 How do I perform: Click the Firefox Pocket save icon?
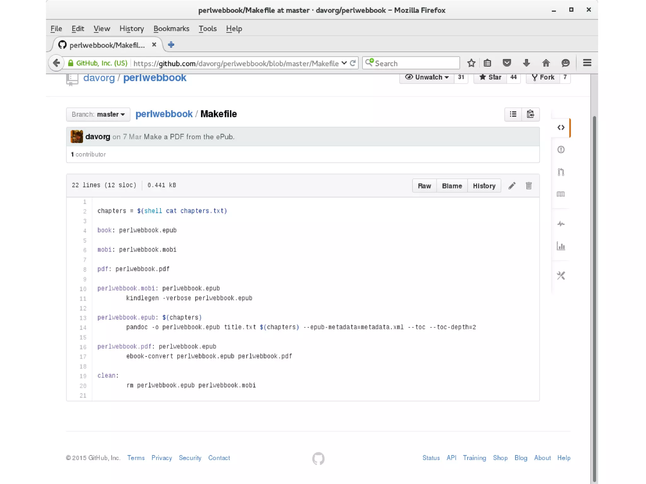point(507,63)
